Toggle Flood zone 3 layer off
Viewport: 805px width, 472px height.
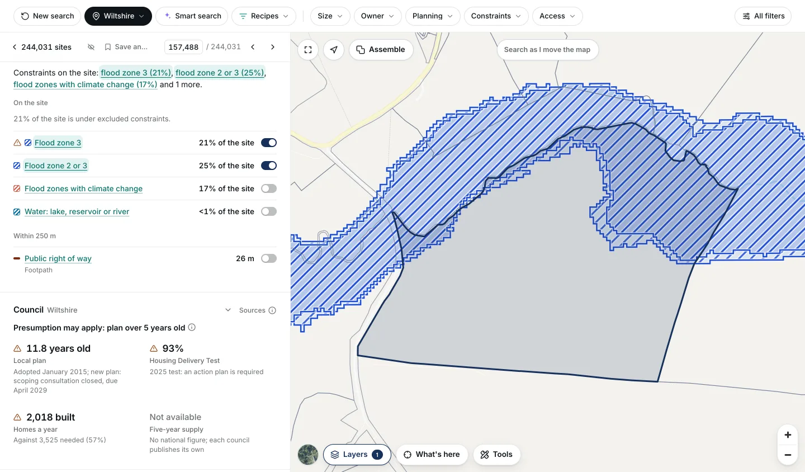point(269,143)
